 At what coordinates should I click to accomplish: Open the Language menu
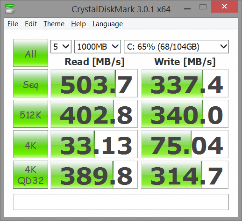(x=107, y=24)
